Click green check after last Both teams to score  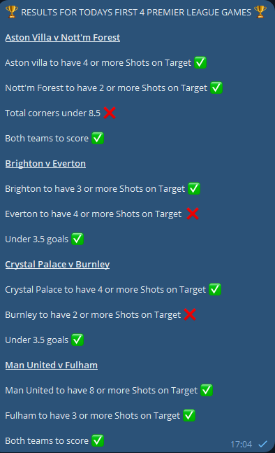point(98,440)
